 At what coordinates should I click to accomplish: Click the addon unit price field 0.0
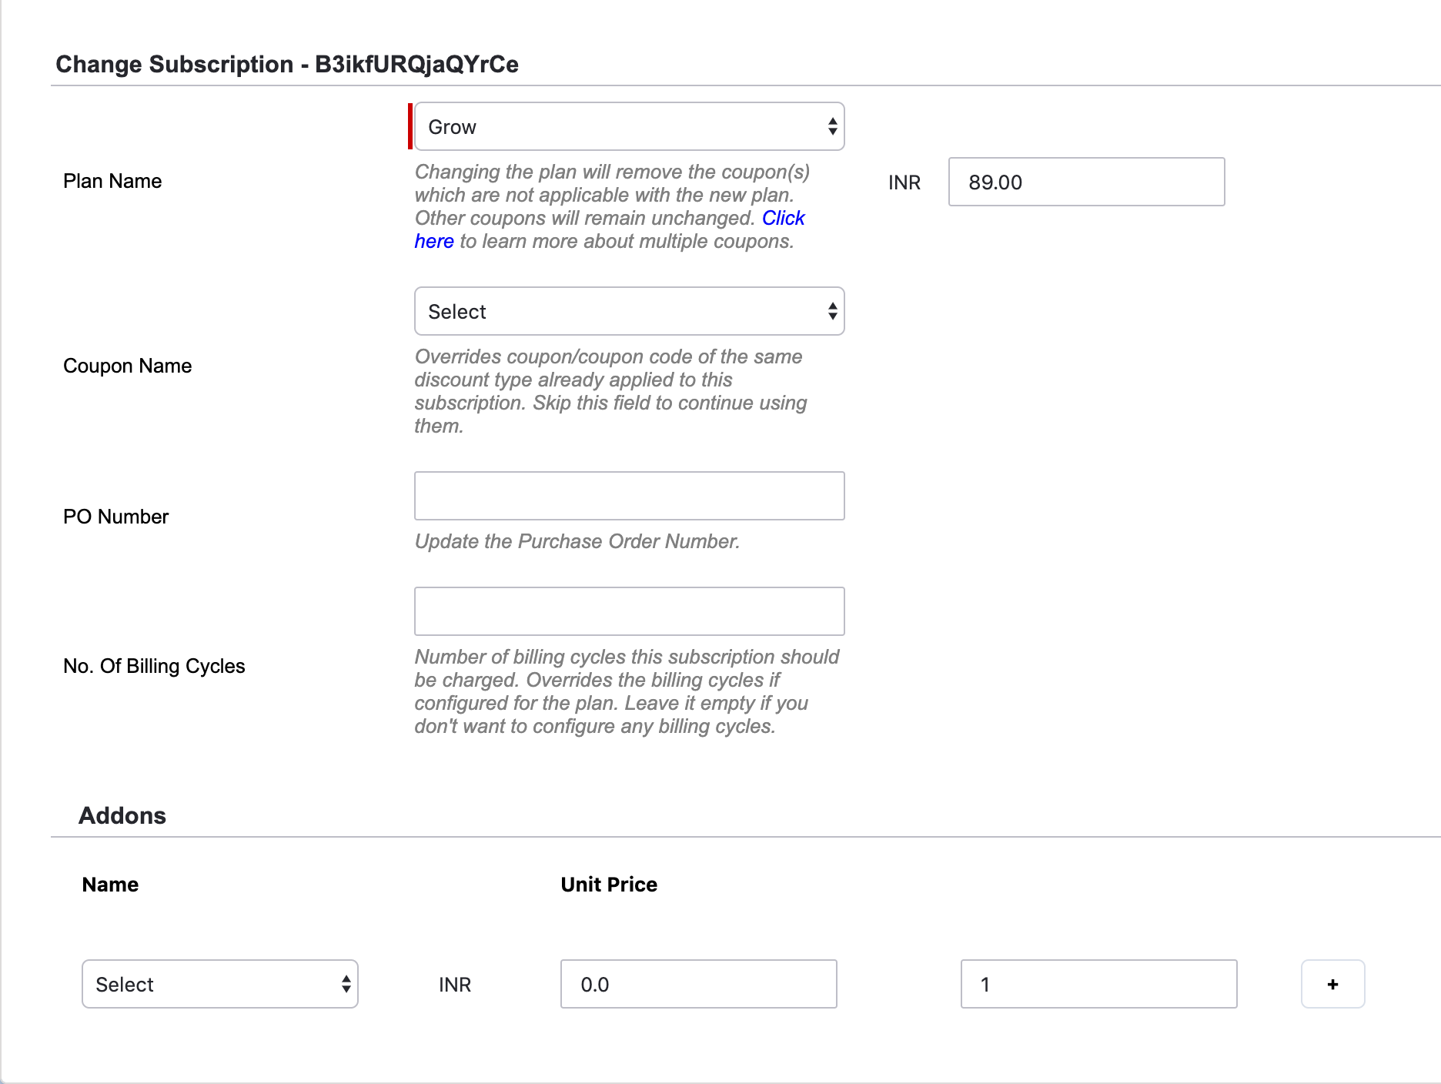coord(698,984)
